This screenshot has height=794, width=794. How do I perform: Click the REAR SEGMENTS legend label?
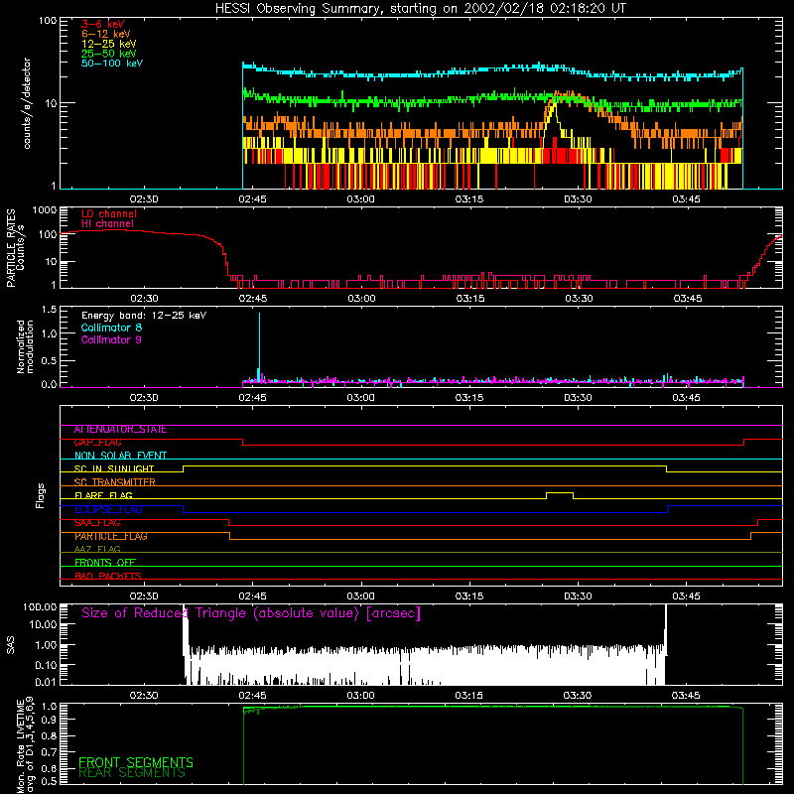click(x=132, y=773)
